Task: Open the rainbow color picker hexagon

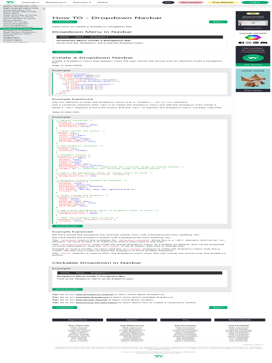Action: click(x=253, y=38)
